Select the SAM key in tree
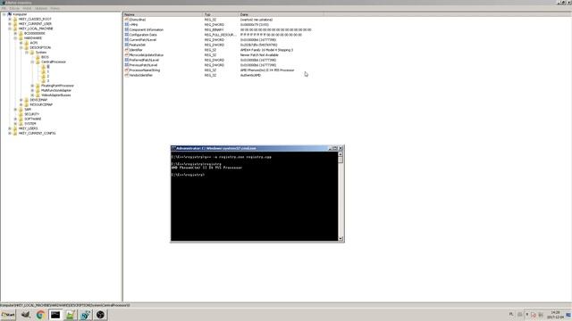572x321 pixels. 28,109
